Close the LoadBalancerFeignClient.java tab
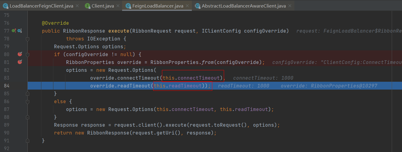 77,6
